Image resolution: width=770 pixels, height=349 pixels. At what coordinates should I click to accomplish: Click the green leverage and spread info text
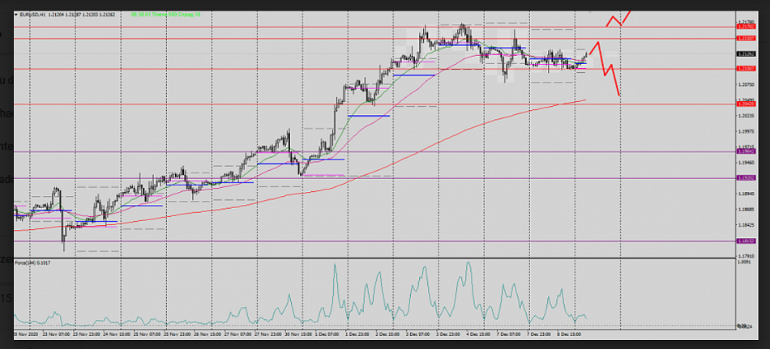(165, 14)
